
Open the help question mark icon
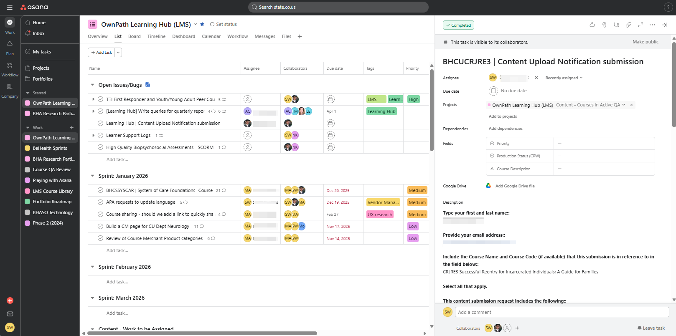[668, 7]
